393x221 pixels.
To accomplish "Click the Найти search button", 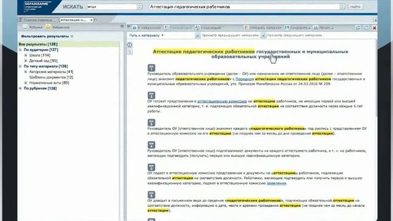I will click(x=355, y=7).
